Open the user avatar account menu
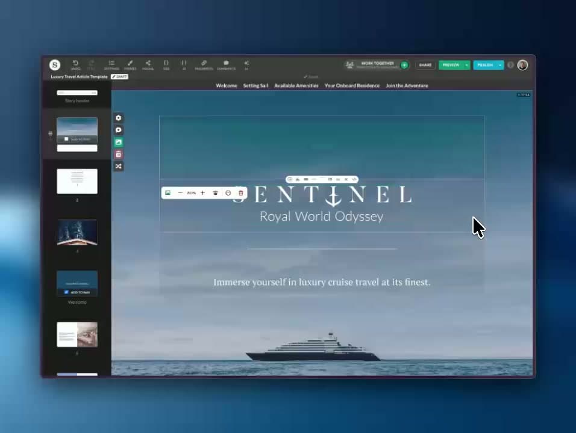 522,65
